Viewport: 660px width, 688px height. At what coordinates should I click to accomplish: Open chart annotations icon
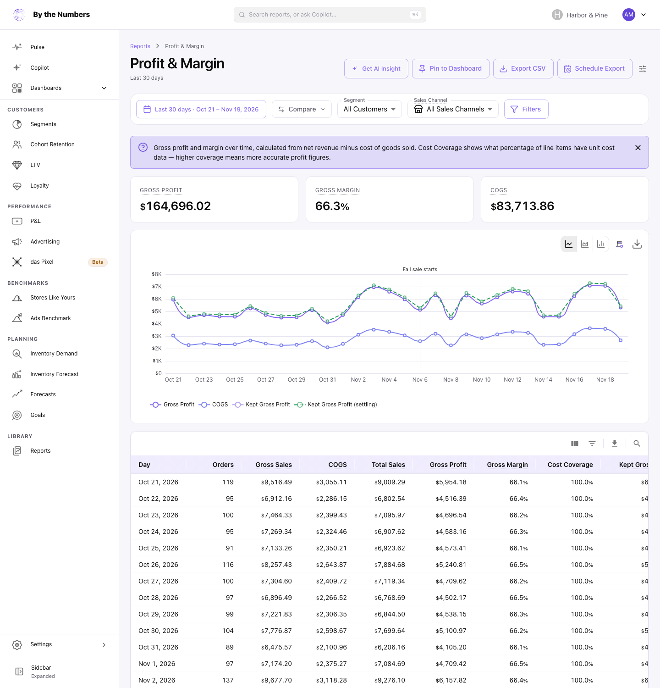pos(620,244)
